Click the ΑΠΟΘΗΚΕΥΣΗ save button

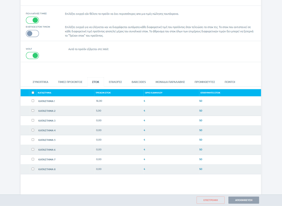coord(244,200)
